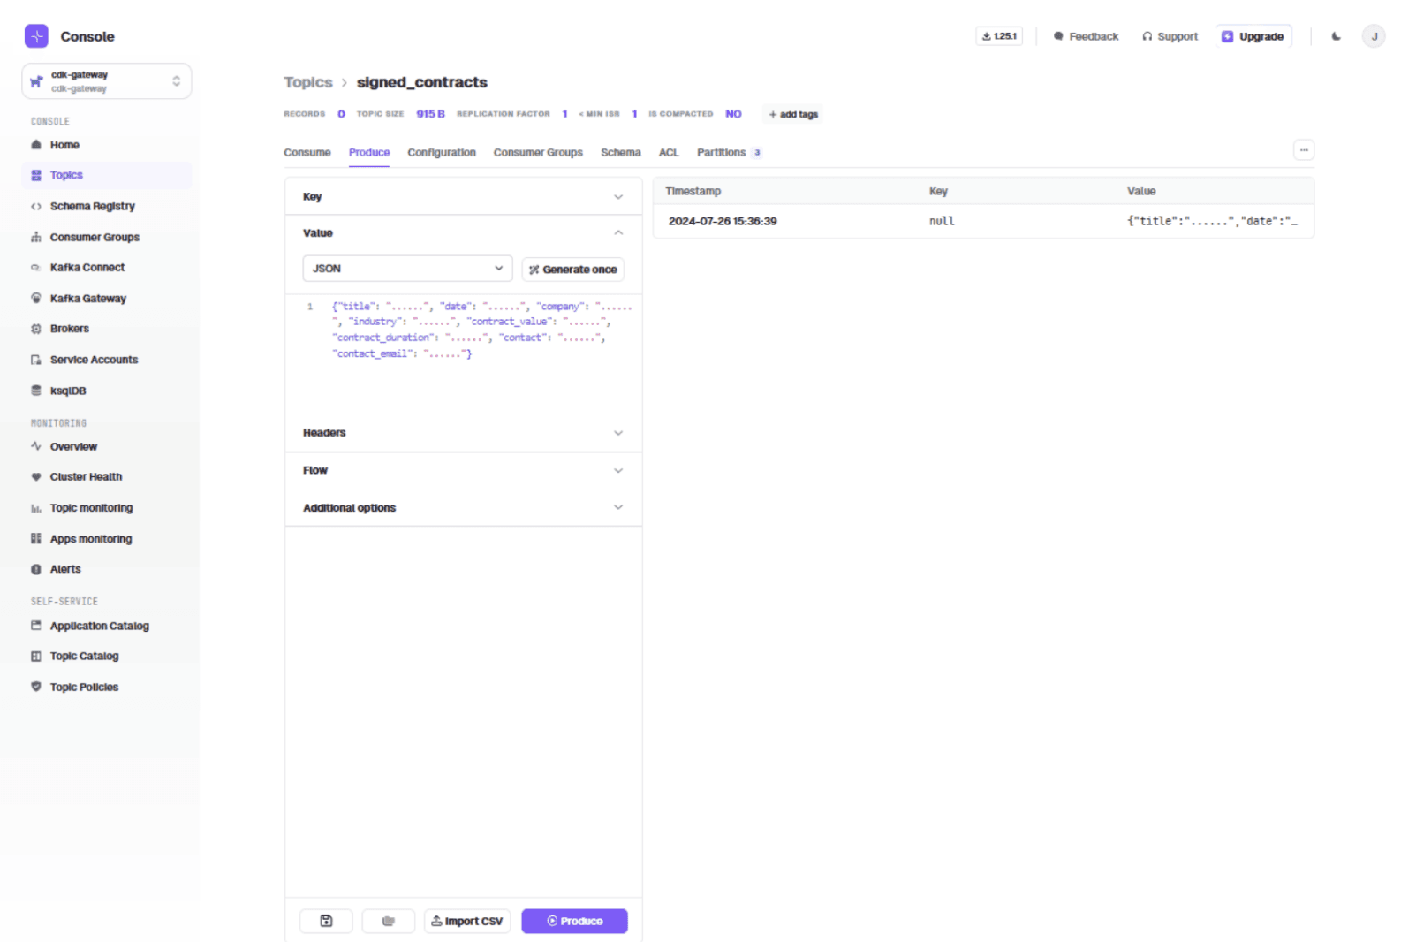This screenshot has width=1401, height=942.
Task: Open the Alerts page
Action: pos(65,570)
